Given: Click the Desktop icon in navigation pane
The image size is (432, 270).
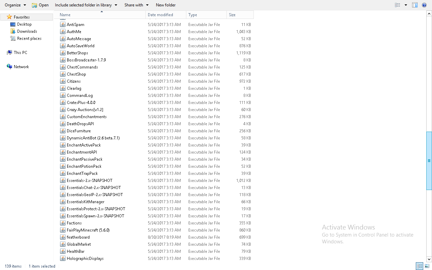Looking at the screenshot, I should [x=13, y=24].
